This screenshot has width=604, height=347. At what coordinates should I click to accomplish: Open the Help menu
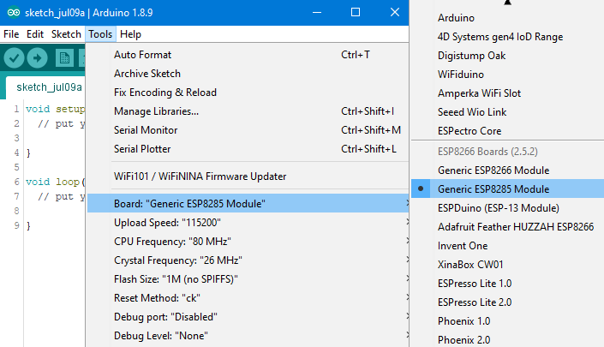[130, 34]
